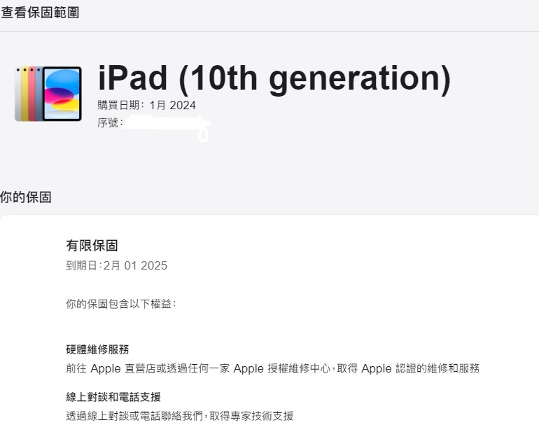Click the 查看保固範圍 page heading

40,13
